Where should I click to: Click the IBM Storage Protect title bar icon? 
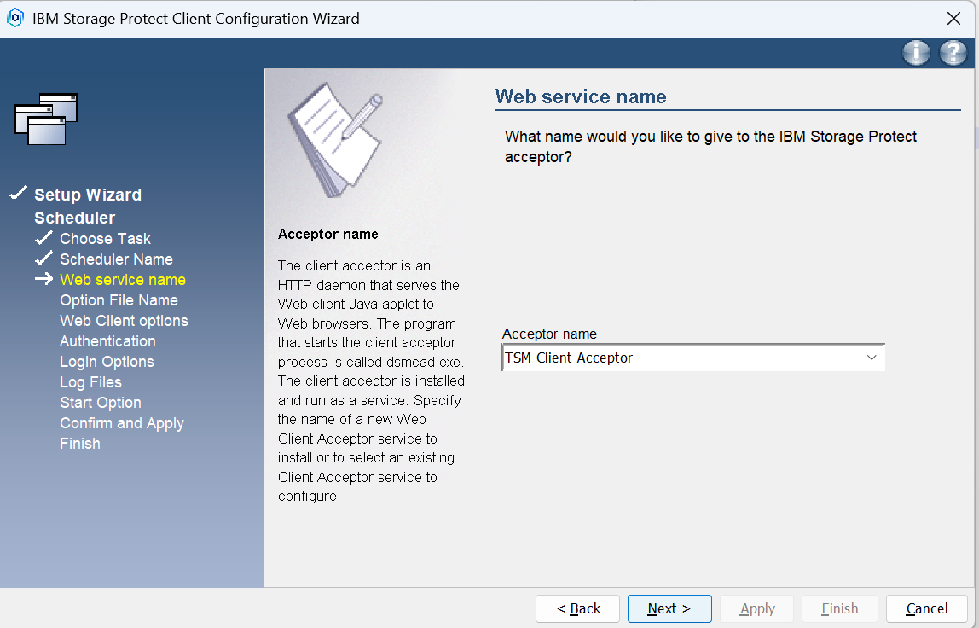(x=14, y=18)
